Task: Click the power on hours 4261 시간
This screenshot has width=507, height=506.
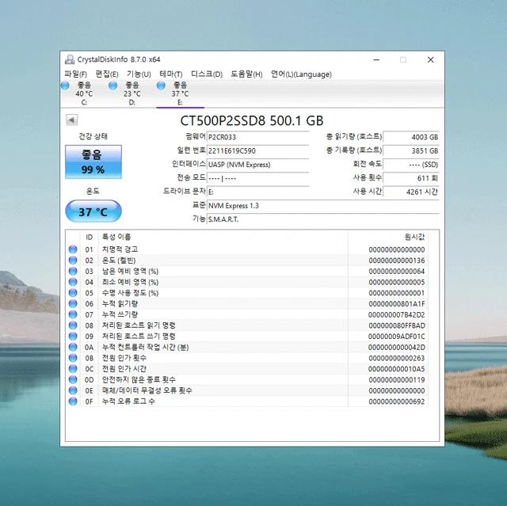Action: coord(411,192)
